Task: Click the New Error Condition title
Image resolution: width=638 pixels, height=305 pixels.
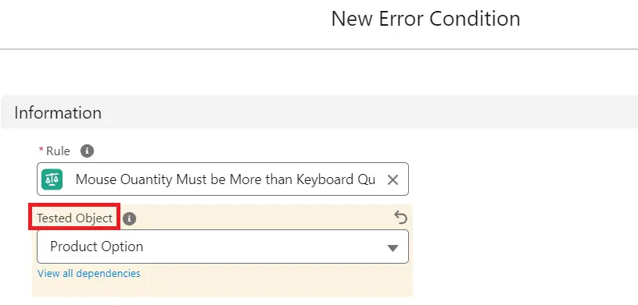Action: tap(425, 19)
